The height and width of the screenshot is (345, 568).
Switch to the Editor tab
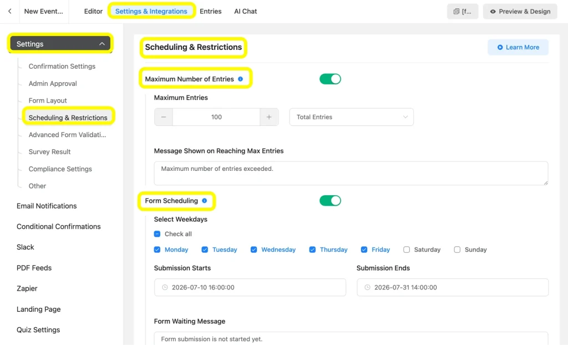pyautogui.click(x=93, y=11)
